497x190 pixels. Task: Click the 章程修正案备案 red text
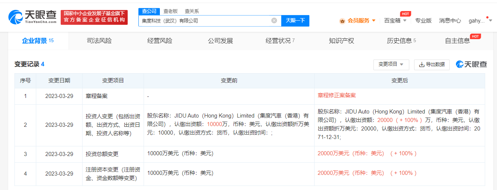click(x=337, y=95)
